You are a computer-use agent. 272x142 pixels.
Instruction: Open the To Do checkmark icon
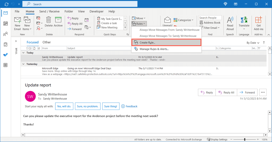click(6, 55)
